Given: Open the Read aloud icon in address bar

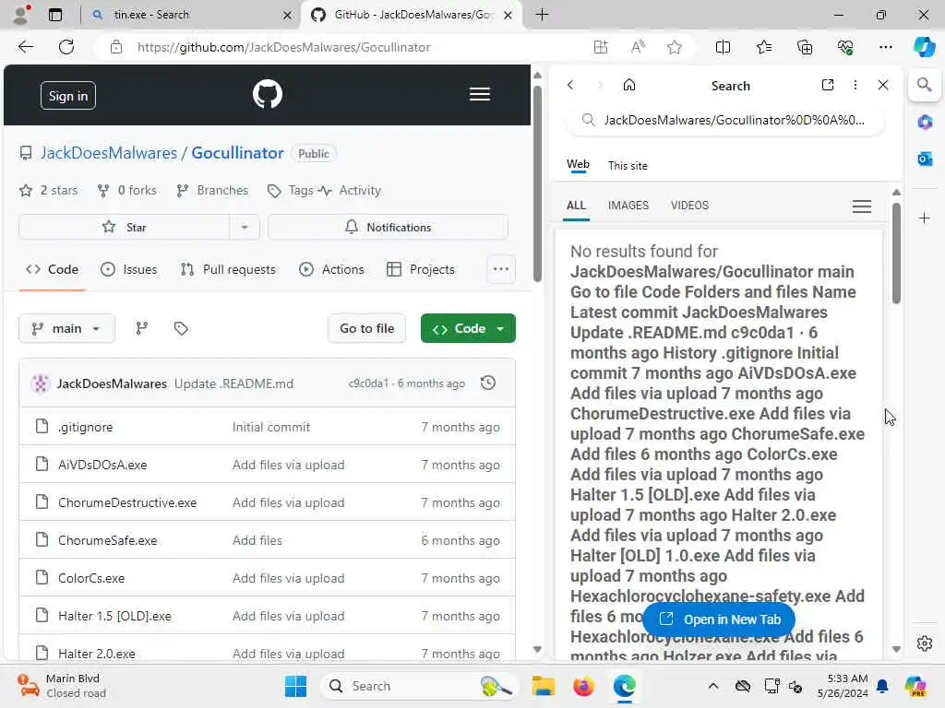Looking at the screenshot, I should point(638,47).
